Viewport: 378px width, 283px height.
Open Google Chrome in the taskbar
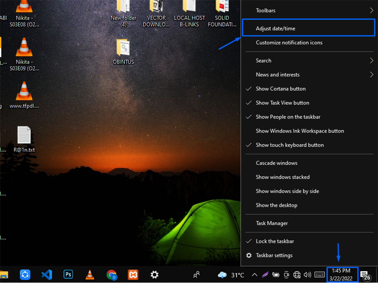[111, 275]
